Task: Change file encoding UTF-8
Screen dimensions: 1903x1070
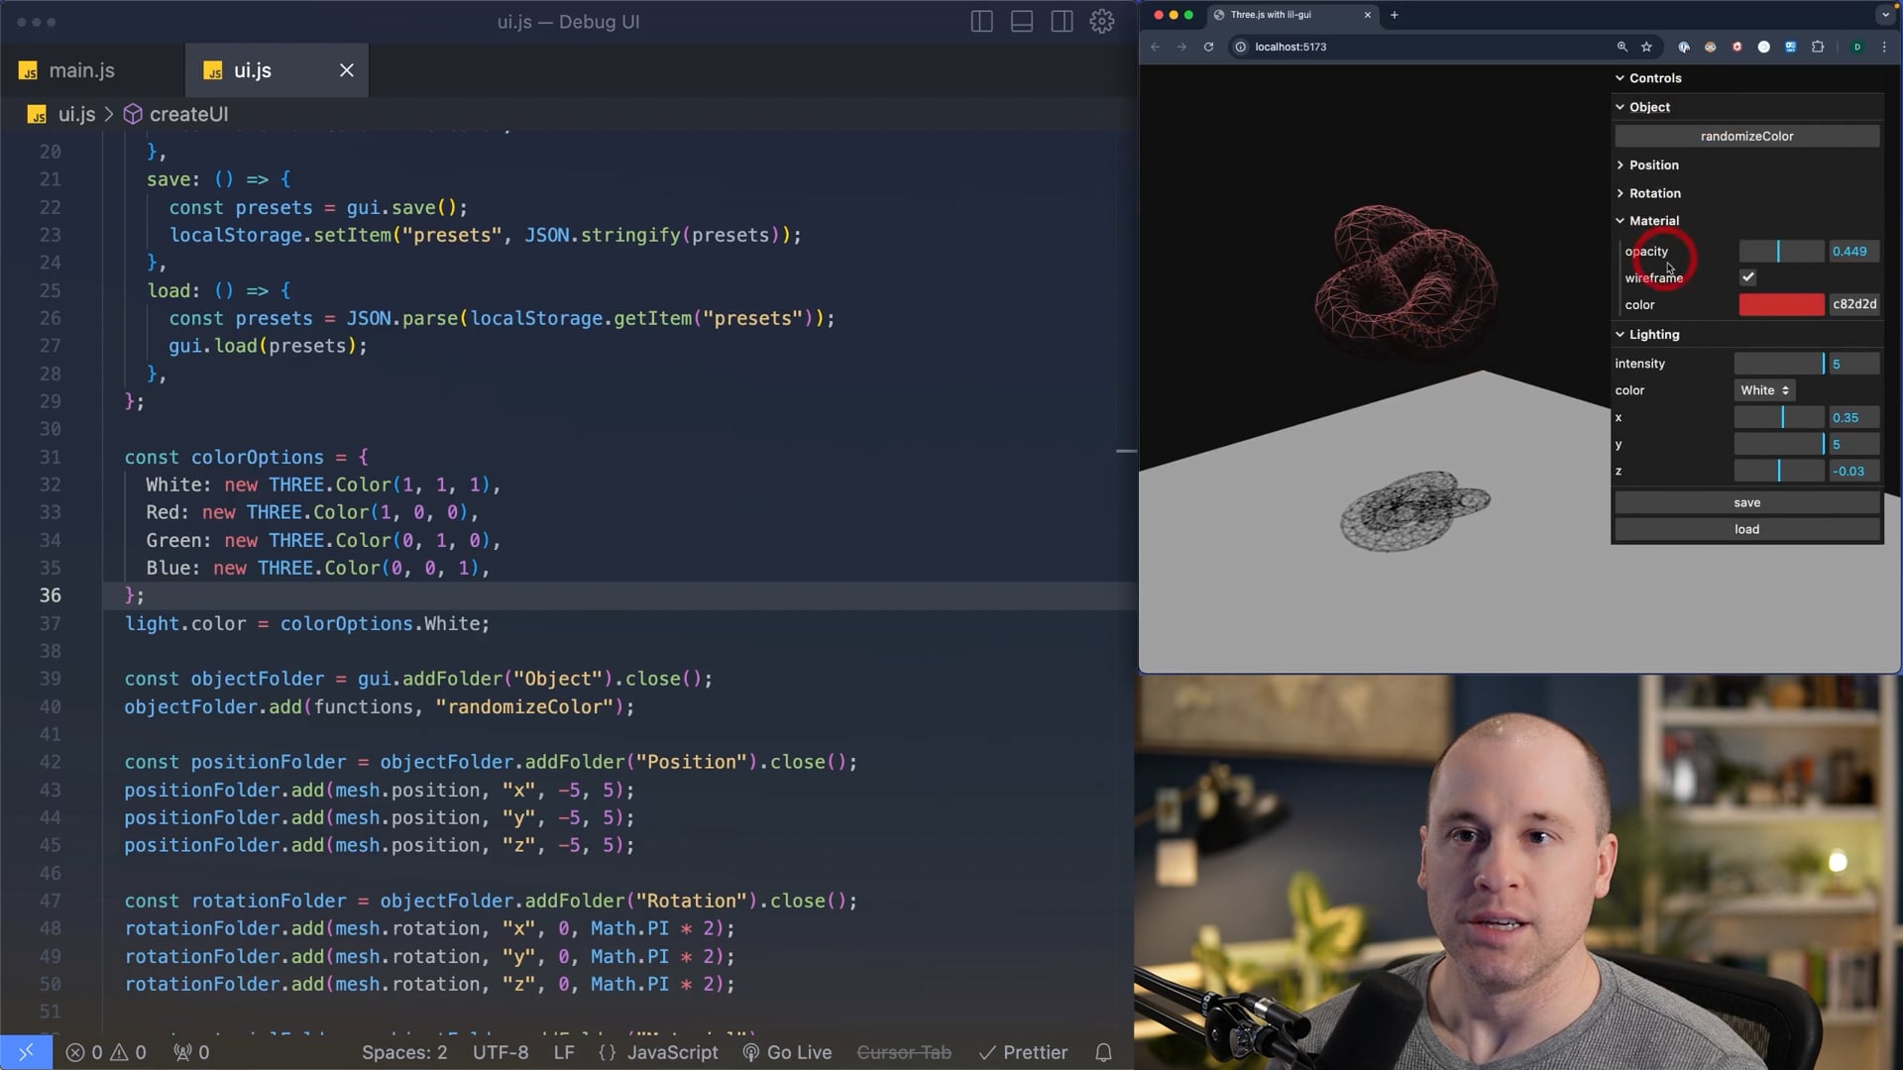Action: pyautogui.click(x=501, y=1052)
